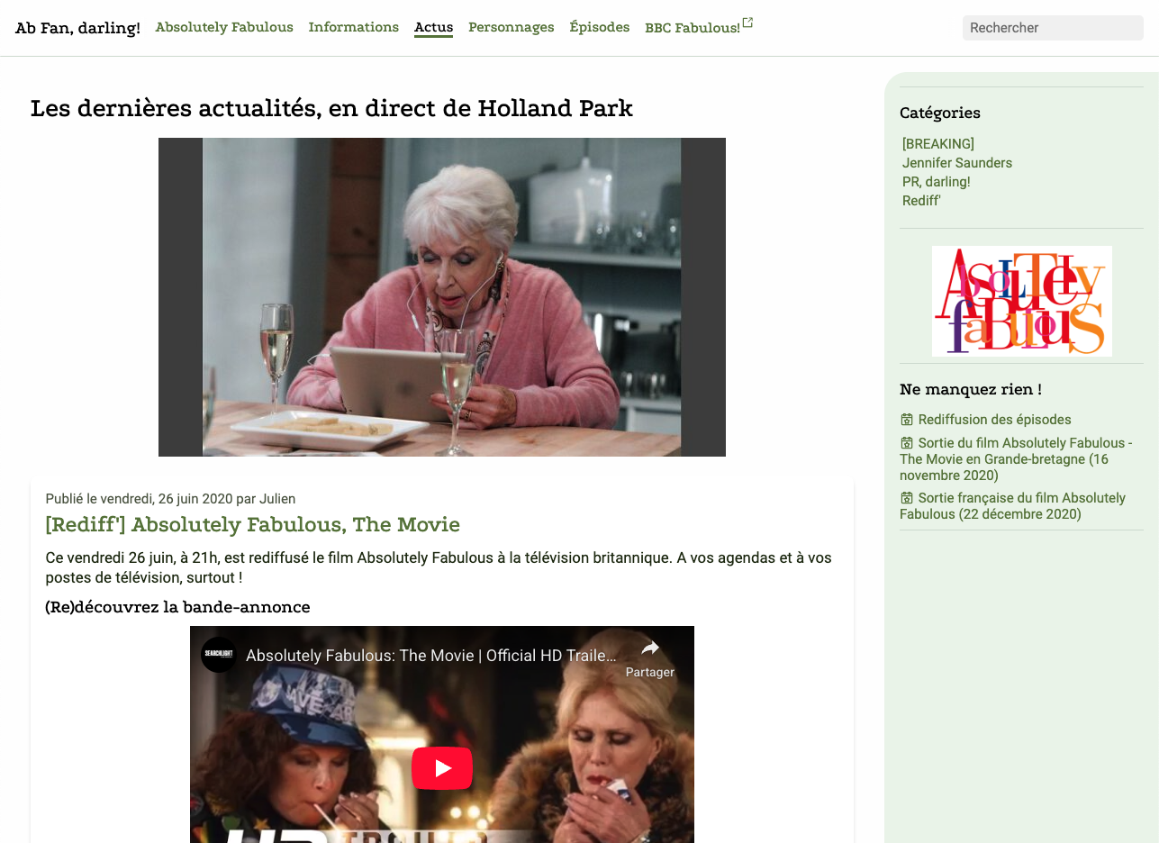1159x843 pixels.
Task: Click the Partager share arrow icon
Action: coord(650,648)
